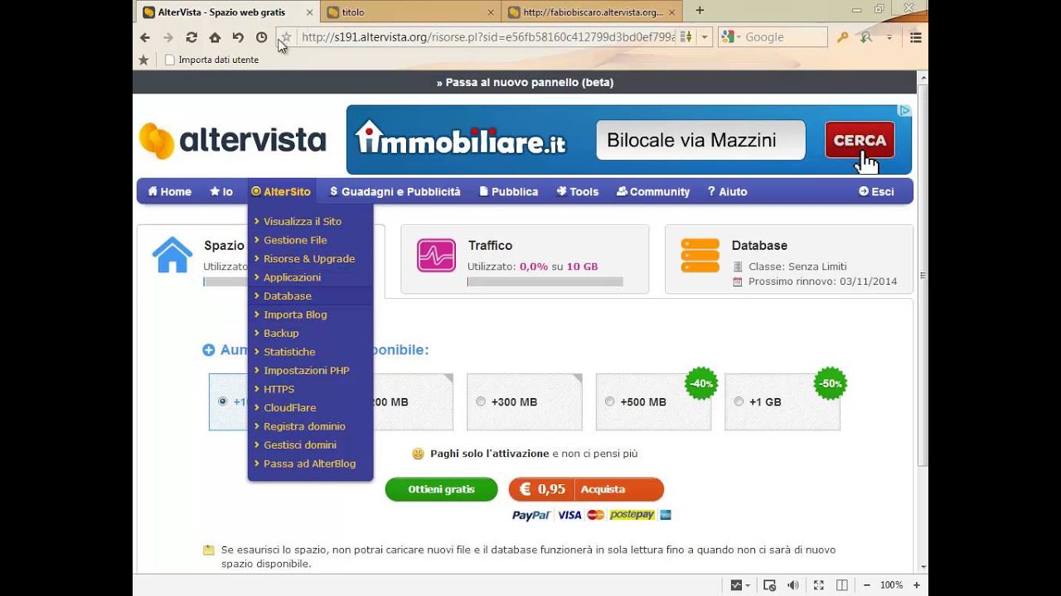Open the 'Guadagni e Pubblicità' menu
Image resolution: width=1061 pixels, height=596 pixels.
pyautogui.click(x=395, y=191)
